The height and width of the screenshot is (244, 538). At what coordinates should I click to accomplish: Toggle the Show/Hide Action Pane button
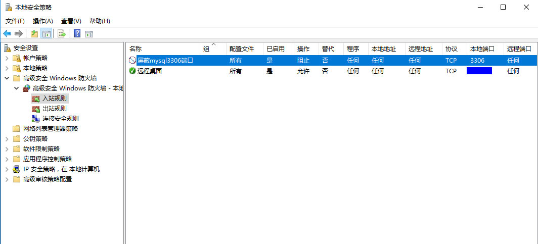pos(89,34)
